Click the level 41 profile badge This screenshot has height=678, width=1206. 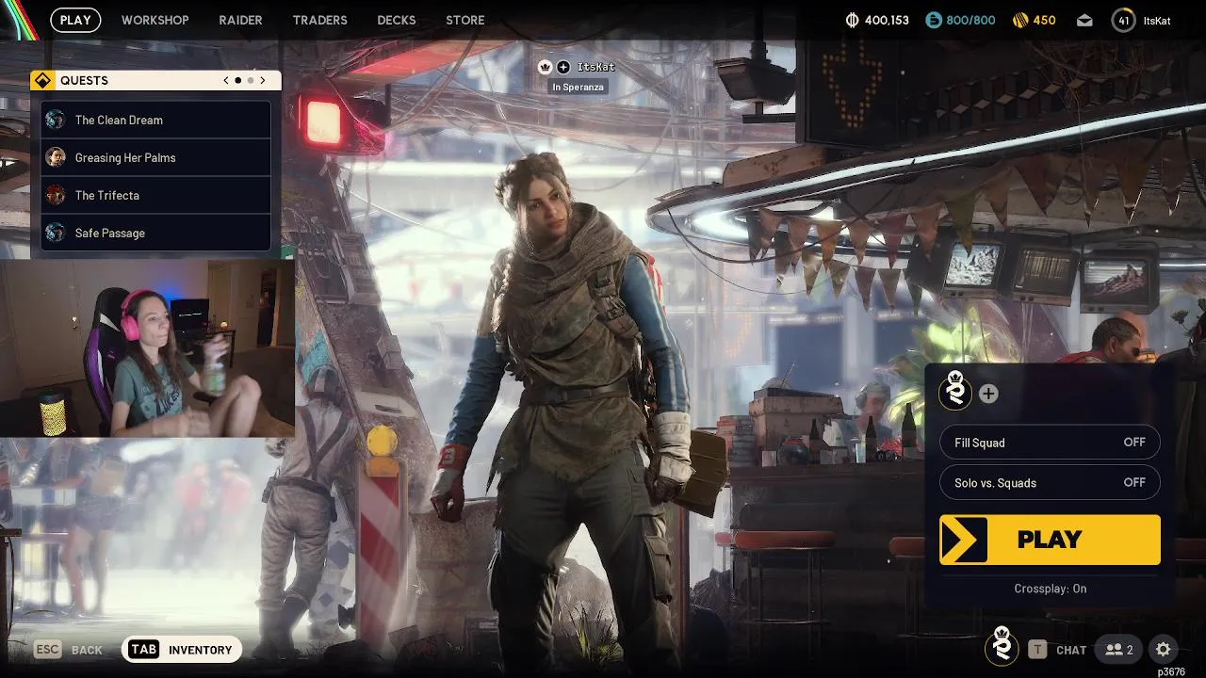pos(1123,20)
